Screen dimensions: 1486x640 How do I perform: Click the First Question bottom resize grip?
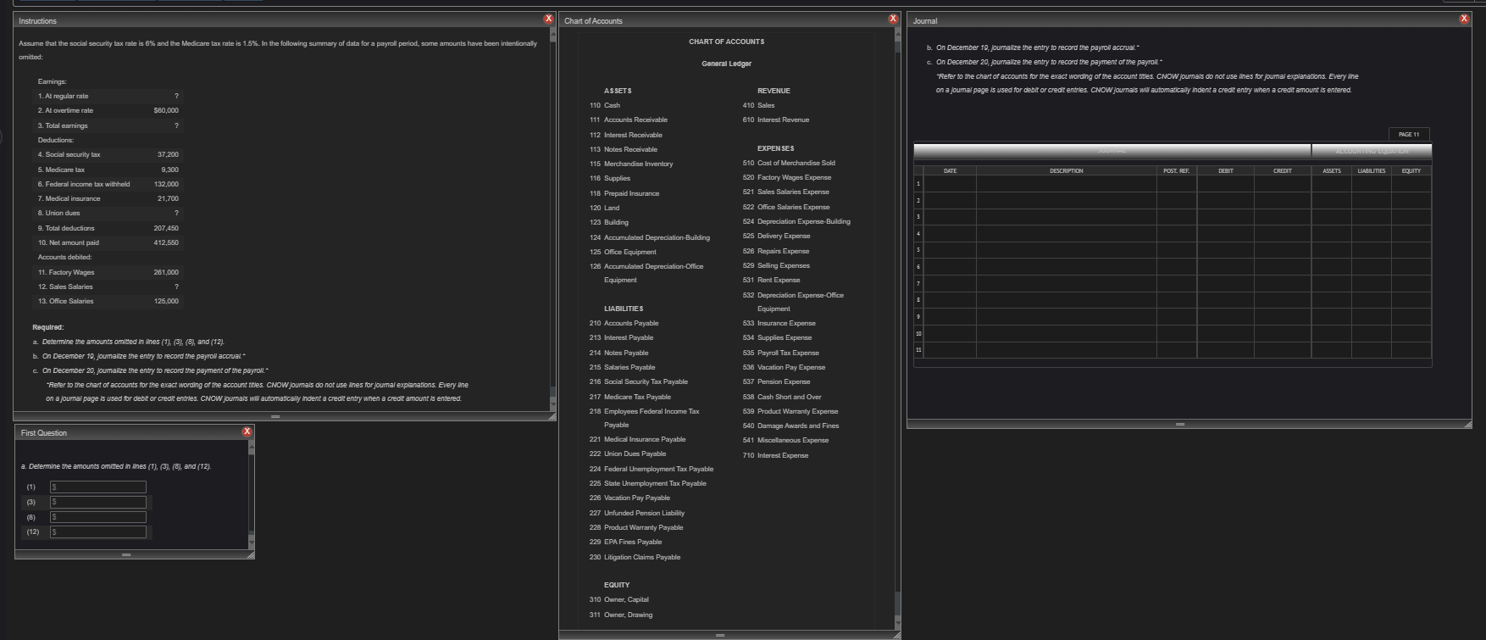(x=126, y=554)
